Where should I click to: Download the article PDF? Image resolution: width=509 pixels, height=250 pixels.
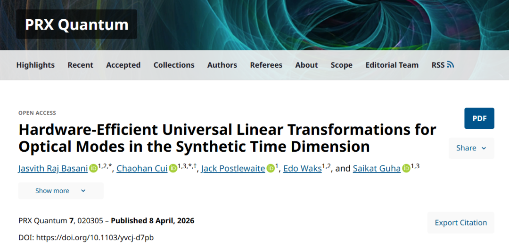479,118
